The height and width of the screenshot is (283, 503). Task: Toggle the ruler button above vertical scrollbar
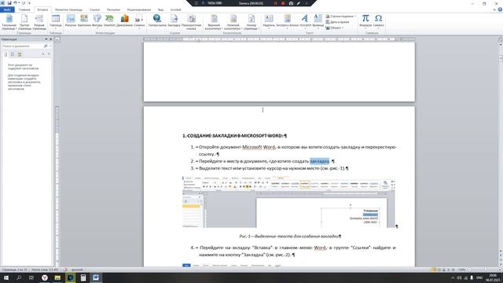(x=501, y=39)
